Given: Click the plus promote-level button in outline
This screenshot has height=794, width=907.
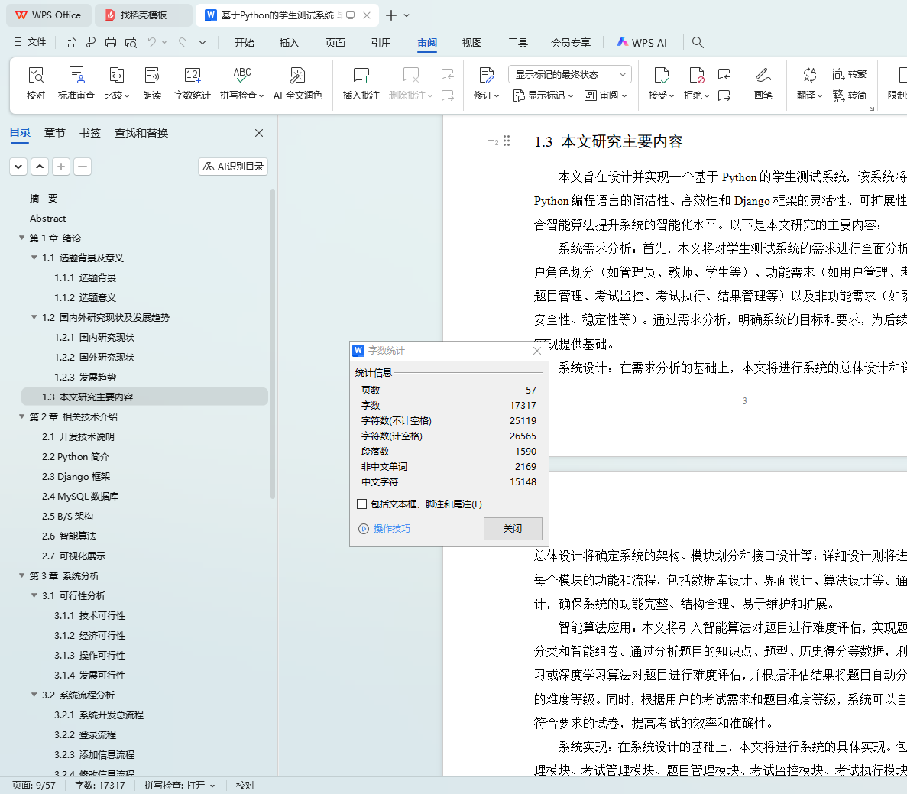Looking at the screenshot, I should click(60, 167).
